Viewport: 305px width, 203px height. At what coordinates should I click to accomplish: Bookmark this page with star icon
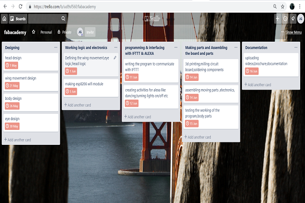coord(283,7)
